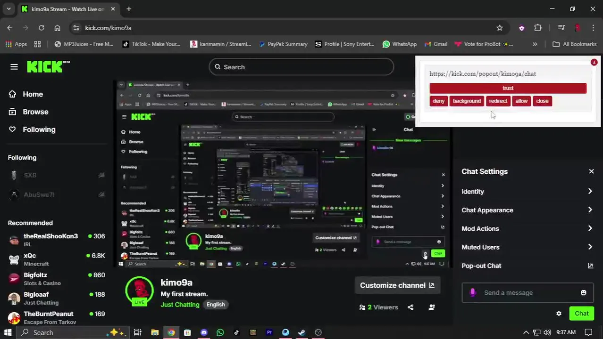The image size is (603, 339).
Task: Open the purple shield extension icon
Action: click(x=521, y=28)
